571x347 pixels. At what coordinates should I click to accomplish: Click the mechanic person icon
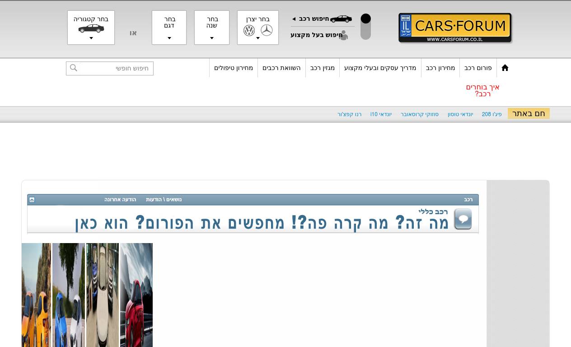(344, 35)
